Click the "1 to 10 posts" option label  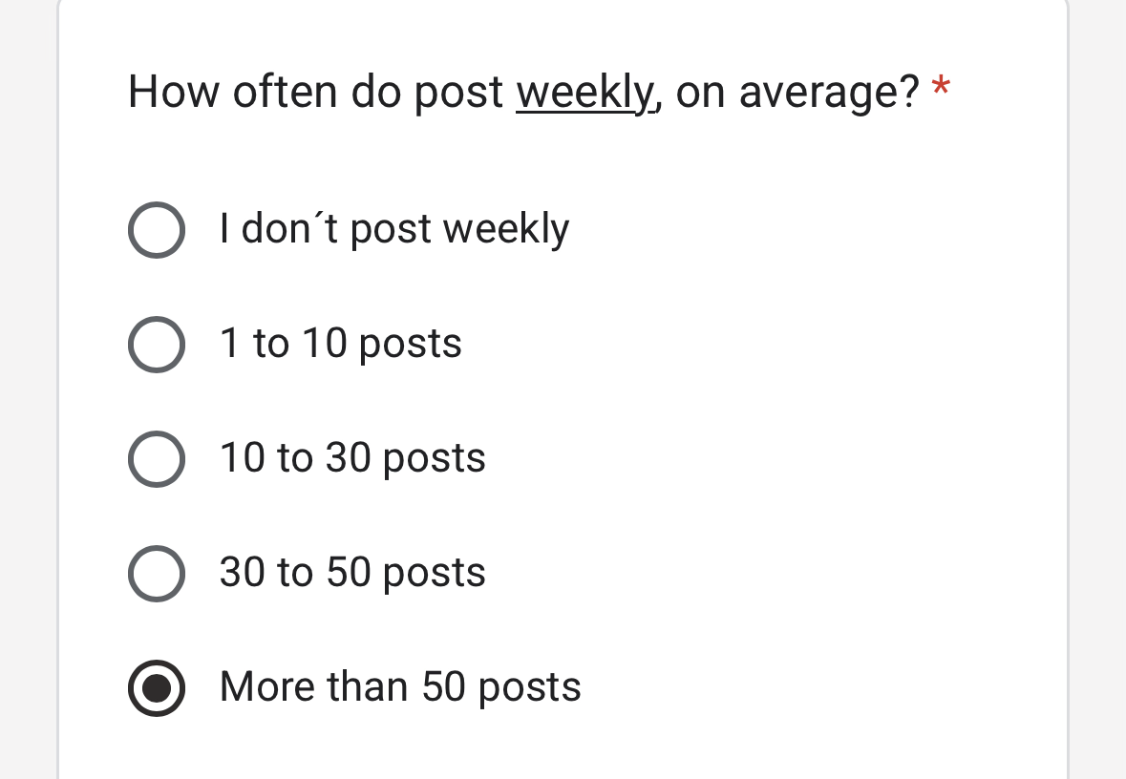click(x=340, y=345)
